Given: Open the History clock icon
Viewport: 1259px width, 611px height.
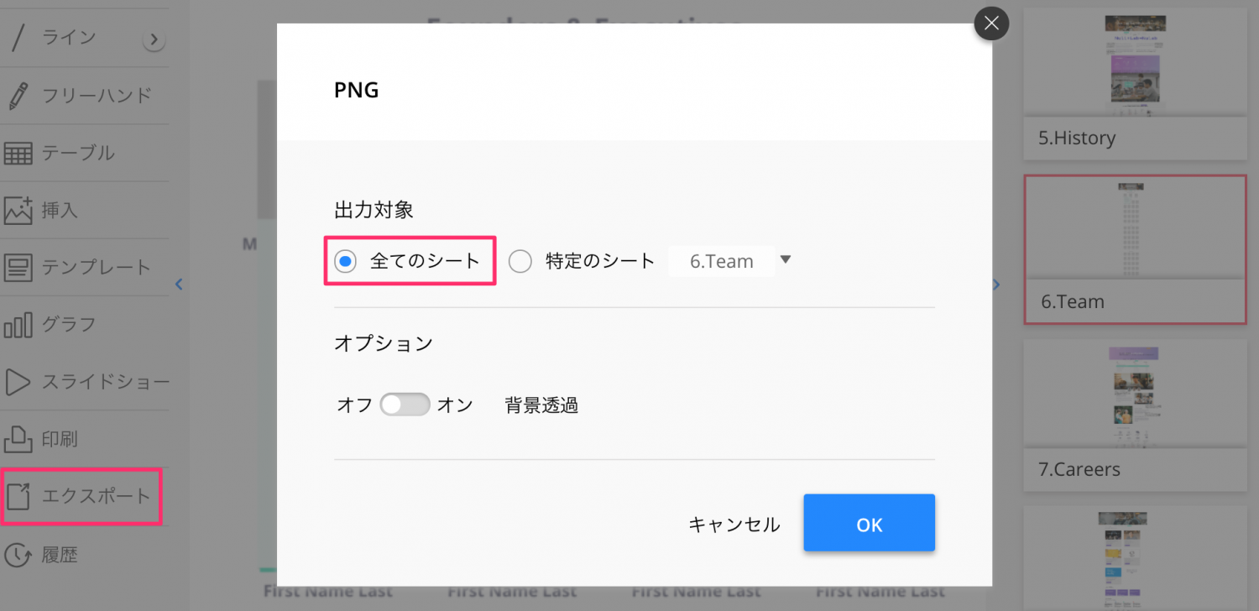Looking at the screenshot, I should click(18, 555).
